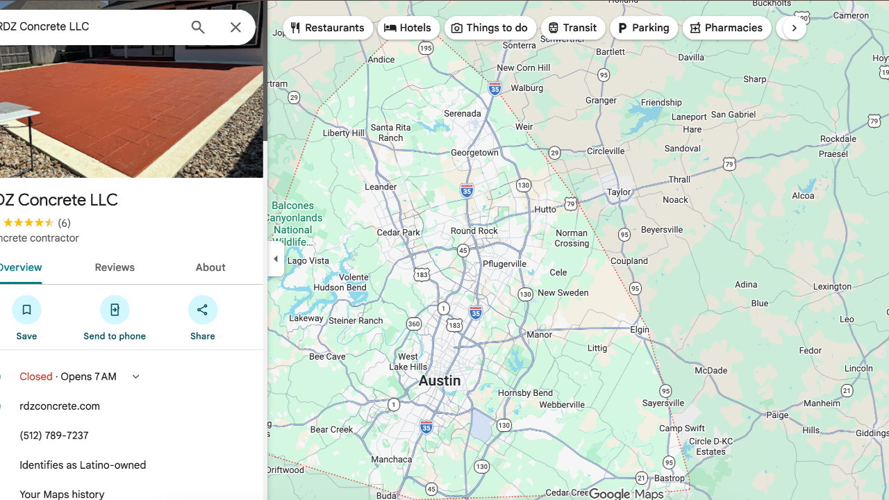Show more category chips with right arrow
This screenshot has width=889, height=500.
click(x=794, y=28)
